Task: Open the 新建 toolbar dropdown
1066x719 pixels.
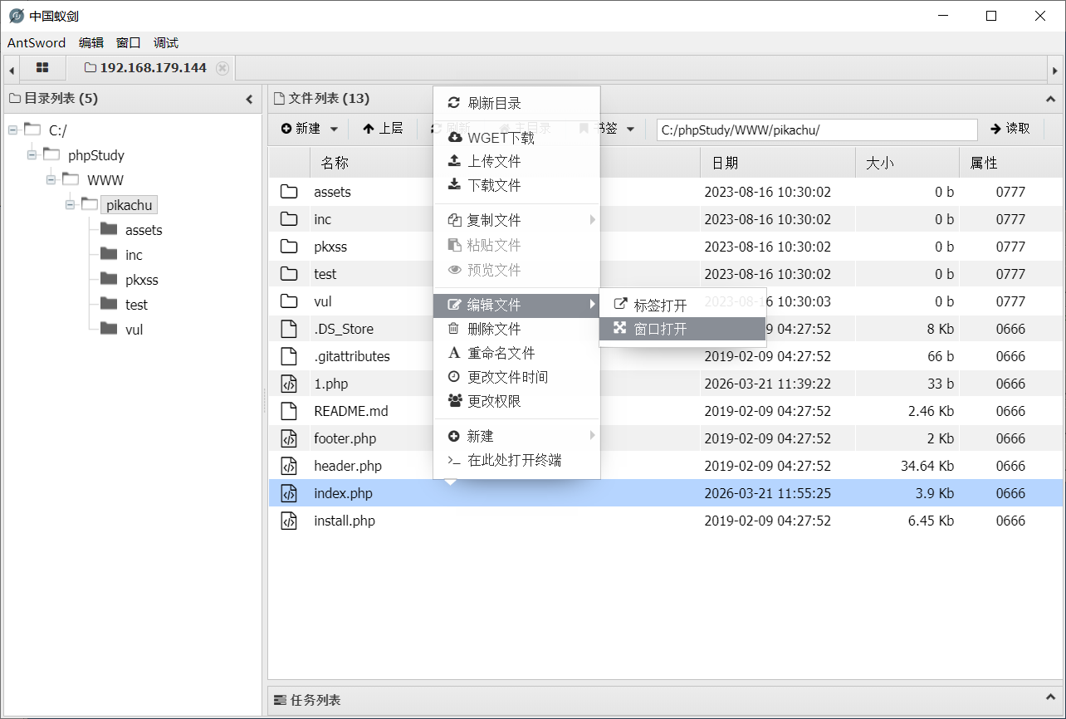Action: click(x=309, y=129)
